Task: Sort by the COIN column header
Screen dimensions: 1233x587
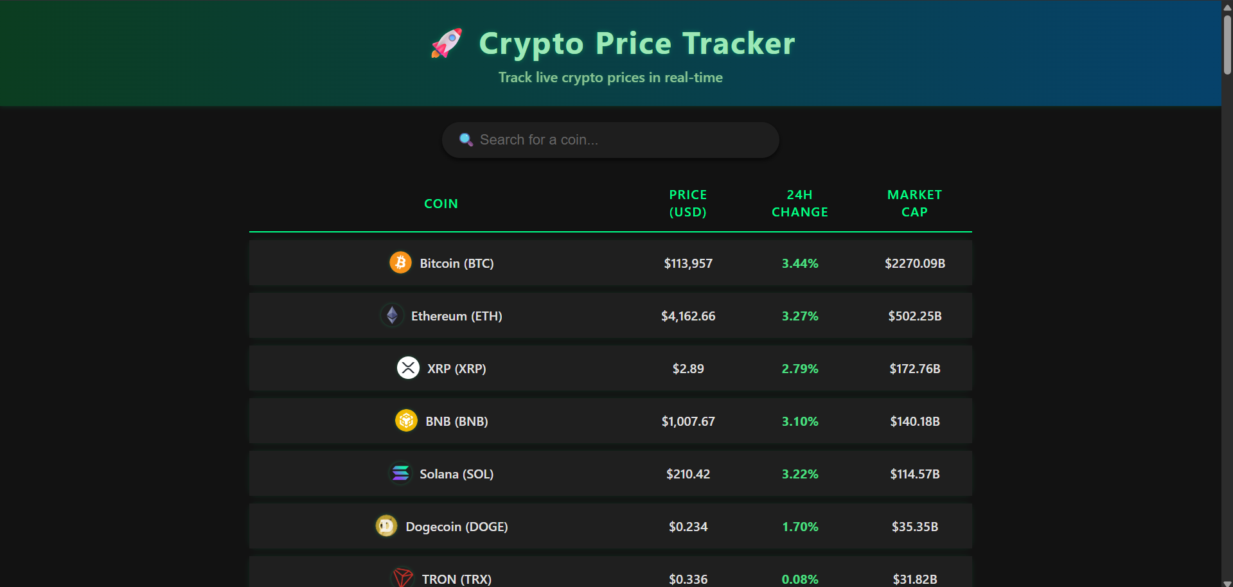Action: click(441, 203)
